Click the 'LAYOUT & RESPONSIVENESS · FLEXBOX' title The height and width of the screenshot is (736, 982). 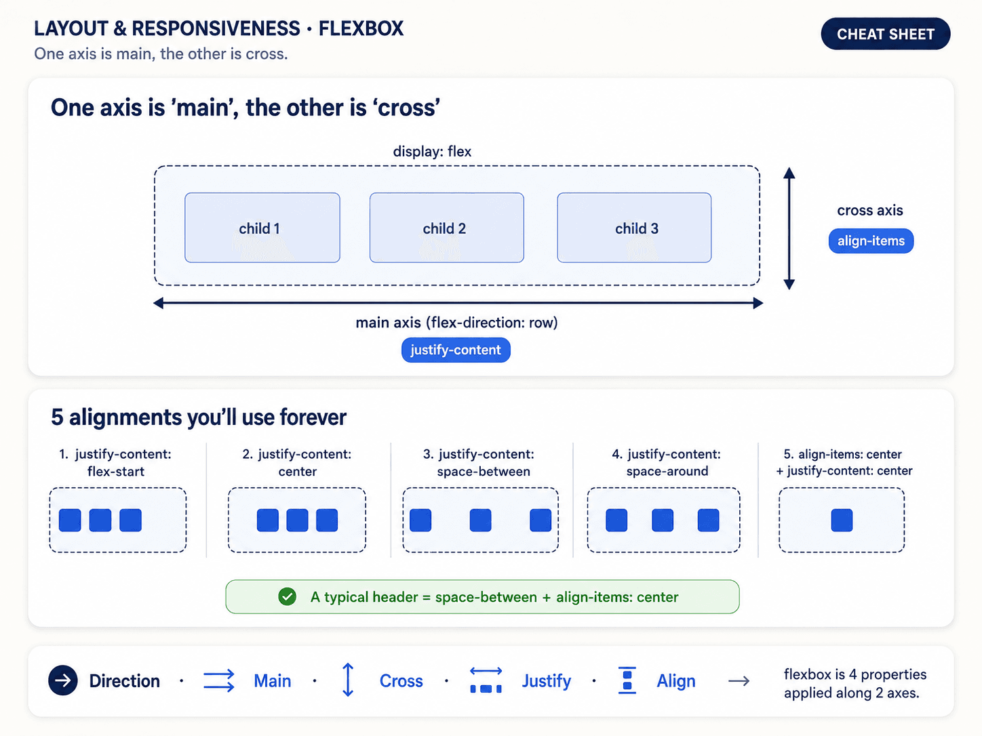[x=219, y=28]
